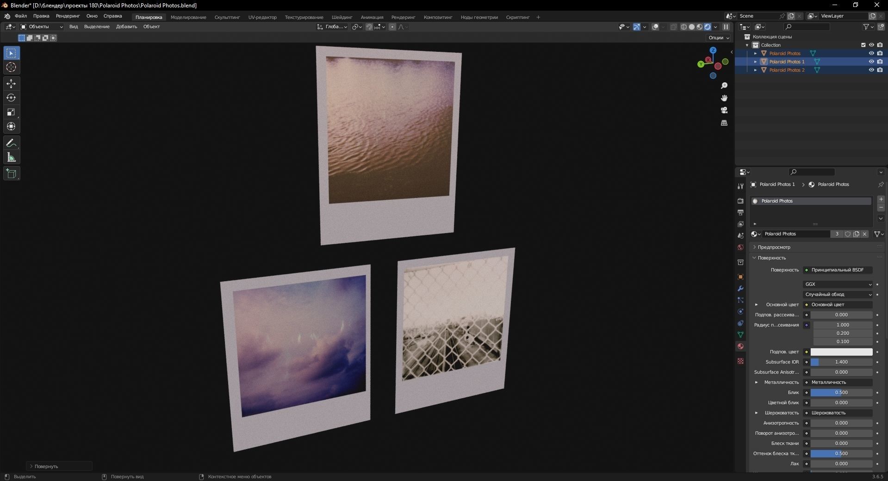
Task: Toggle fake user shield for material
Action: pyautogui.click(x=848, y=234)
